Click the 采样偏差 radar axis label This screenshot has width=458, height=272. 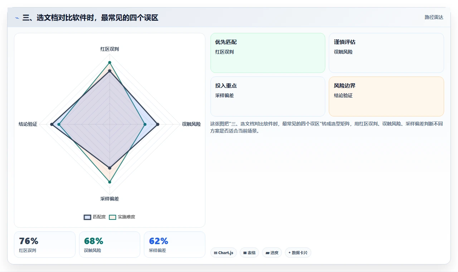coord(109,199)
